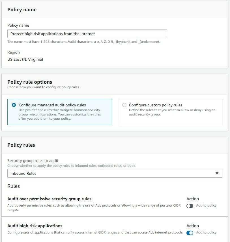Screen dimensions: 230x242
Task: Click the Add to policy label for over permissive rules
Action: coord(206,205)
